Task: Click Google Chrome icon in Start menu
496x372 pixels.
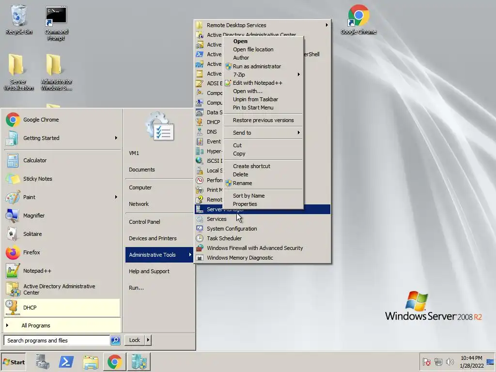Action: (x=13, y=120)
